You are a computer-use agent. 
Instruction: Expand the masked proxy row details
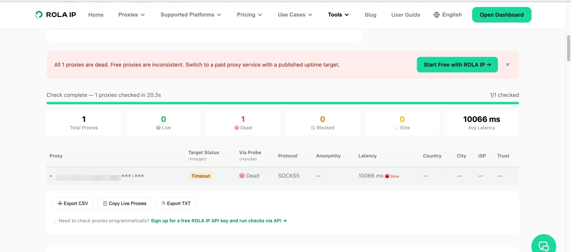pos(51,176)
